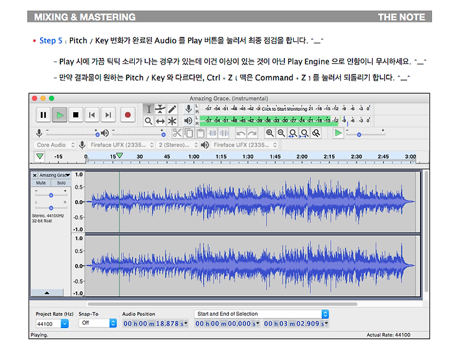Click the playback volume slider handle
This screenshot has height=346, width=458.
click(163, 134)
